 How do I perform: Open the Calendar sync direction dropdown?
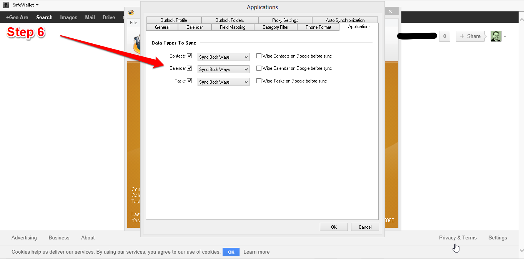223,69
